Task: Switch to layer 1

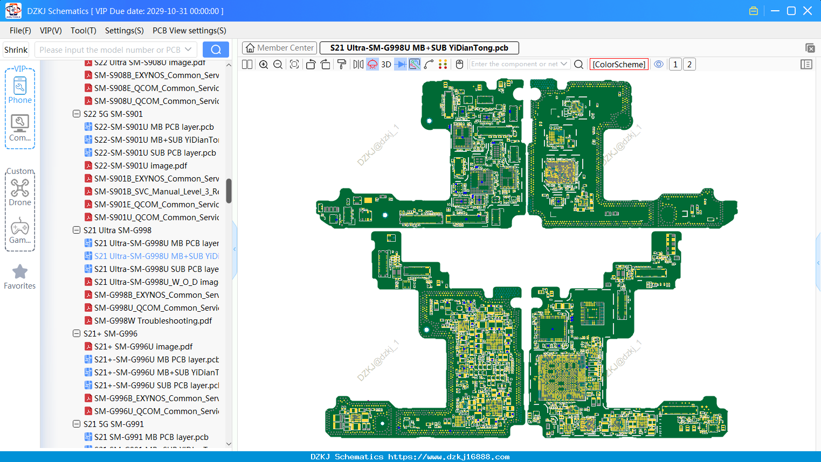Action: [x=675, y=65]
